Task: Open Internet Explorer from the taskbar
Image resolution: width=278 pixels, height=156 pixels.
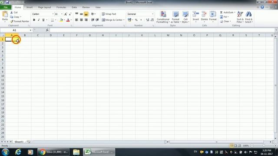Action: point(18,152)
